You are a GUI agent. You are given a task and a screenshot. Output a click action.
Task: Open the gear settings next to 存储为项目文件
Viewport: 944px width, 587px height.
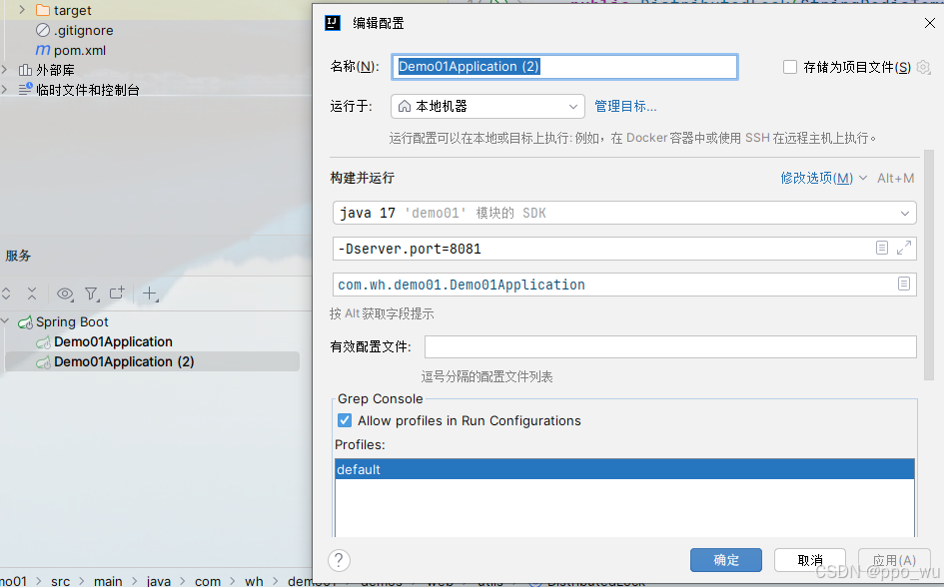coord(923,67)
